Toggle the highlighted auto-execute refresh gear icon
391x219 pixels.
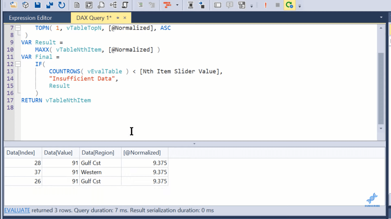tap(289, 5)
